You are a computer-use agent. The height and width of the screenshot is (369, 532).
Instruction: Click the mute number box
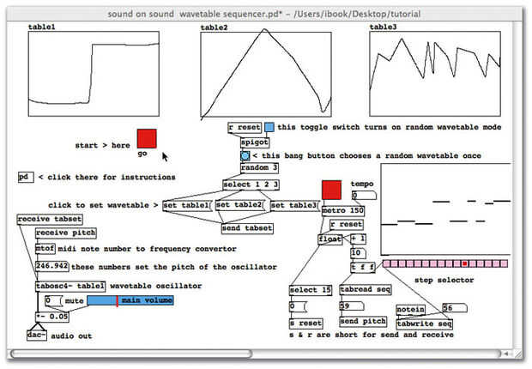(53, 300)
